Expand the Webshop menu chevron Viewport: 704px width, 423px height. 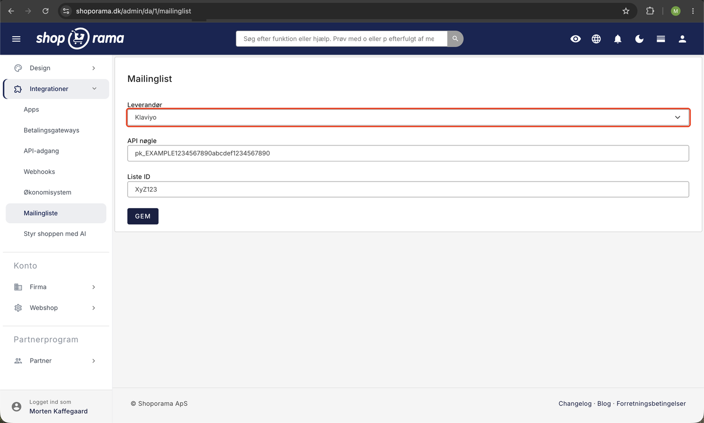coord(94,307)
